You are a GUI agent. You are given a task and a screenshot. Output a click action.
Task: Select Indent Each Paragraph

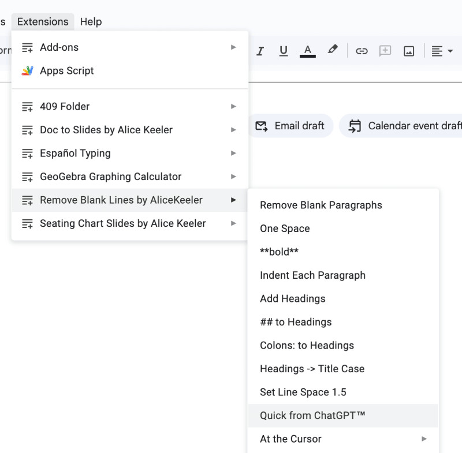point(343,275)
